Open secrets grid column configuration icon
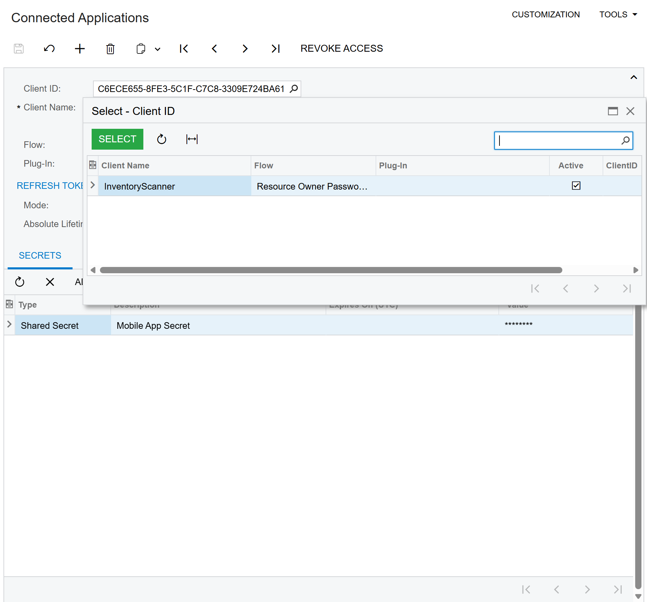Image resolution: width=647 pixels, height=602 pixels. click(x=9, y=304)
